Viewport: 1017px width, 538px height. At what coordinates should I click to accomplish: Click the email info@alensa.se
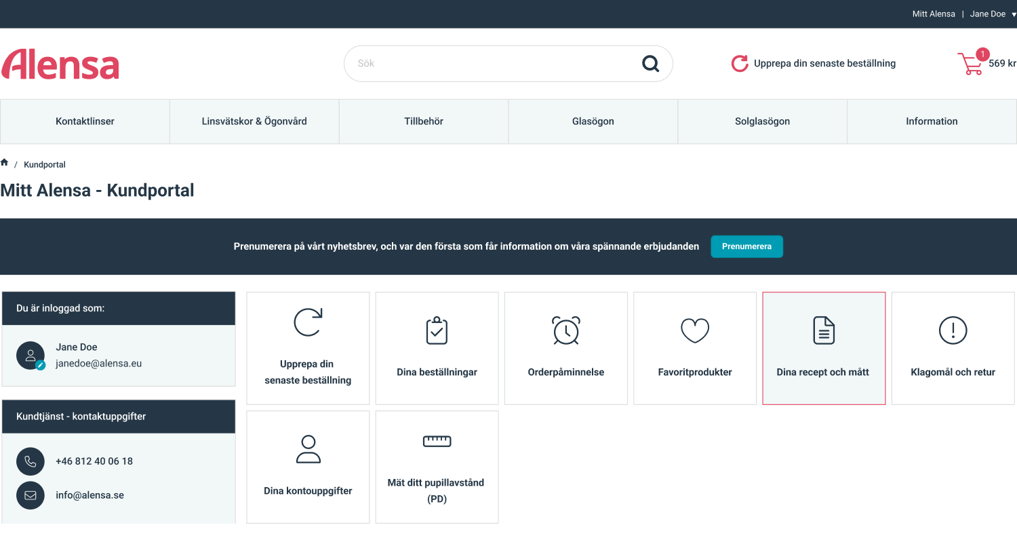coord(89,495)
